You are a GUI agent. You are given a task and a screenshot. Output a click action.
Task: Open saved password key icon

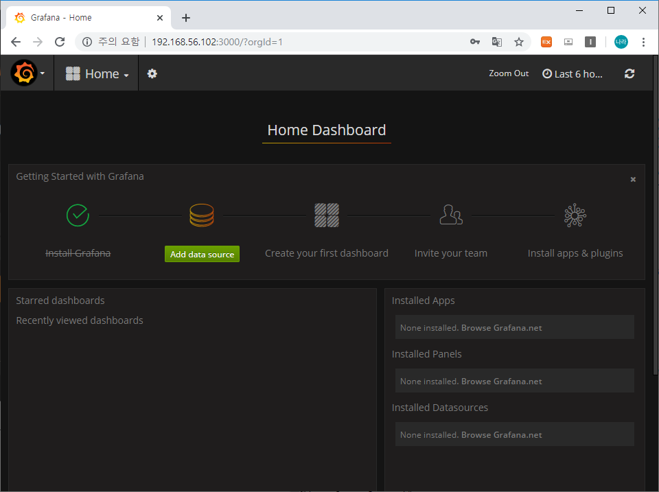coord(475,42)
